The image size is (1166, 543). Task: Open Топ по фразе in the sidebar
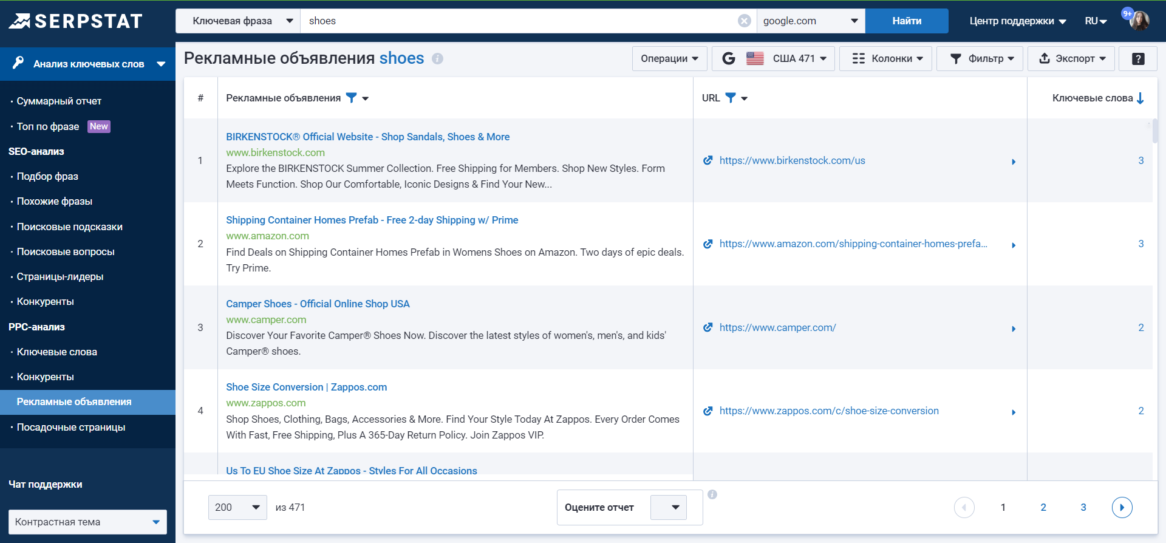48,126
